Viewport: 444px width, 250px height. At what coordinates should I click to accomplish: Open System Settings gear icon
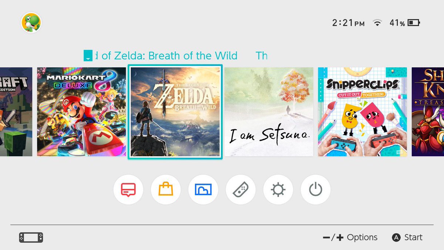pos(278,190)
